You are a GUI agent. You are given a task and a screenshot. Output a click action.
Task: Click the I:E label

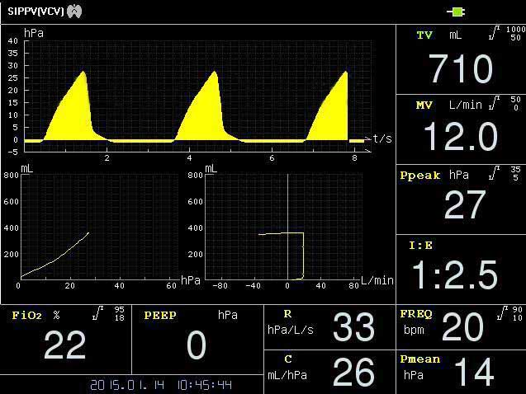420,246
